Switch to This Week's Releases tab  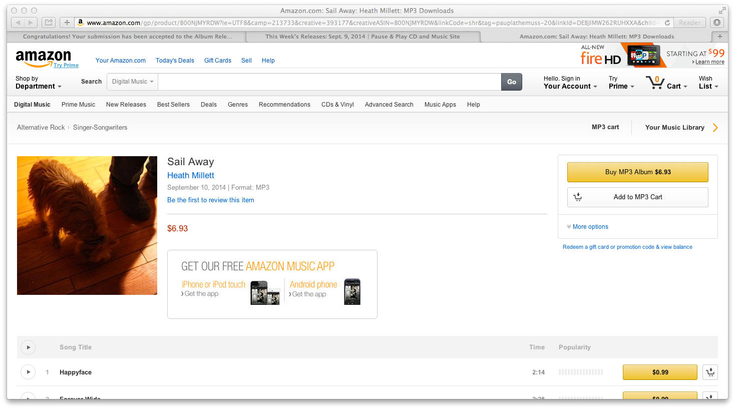click(362, 37)
